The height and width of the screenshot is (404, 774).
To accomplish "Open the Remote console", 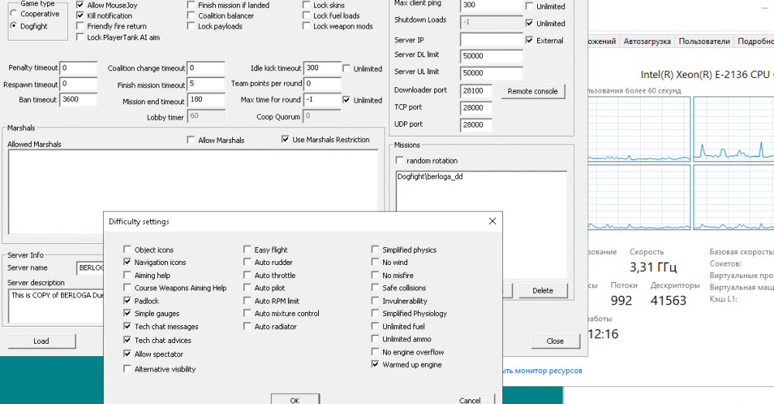I will [533, 91].
